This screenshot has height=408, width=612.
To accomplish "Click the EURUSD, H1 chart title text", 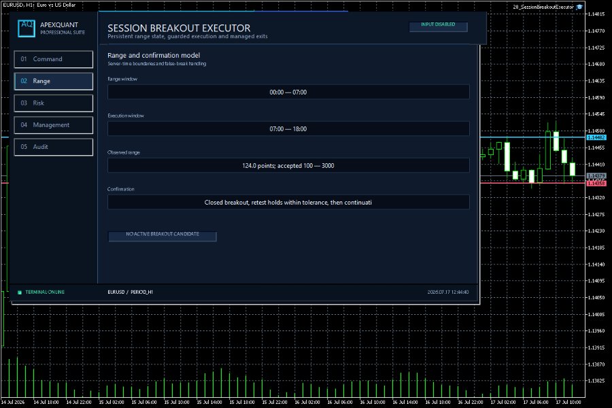I will tap(39, 5).
